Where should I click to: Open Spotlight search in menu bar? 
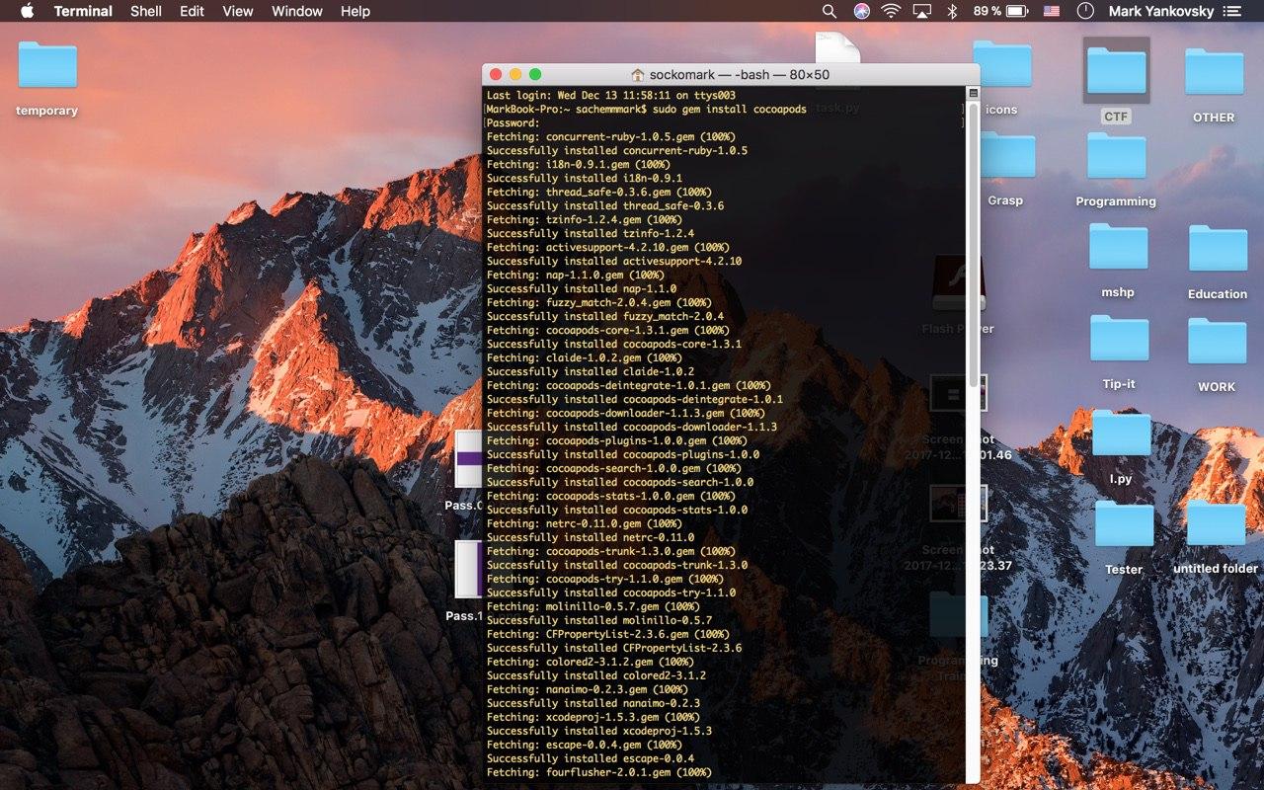[829, 11]
